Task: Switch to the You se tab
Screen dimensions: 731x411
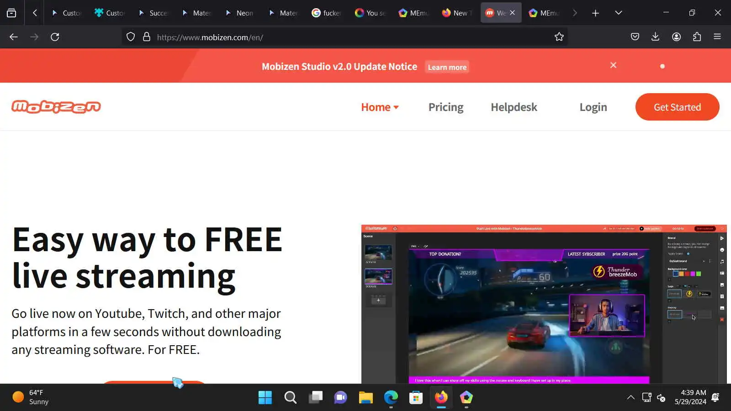Action: pyautogui.click(x=370, y=13)
